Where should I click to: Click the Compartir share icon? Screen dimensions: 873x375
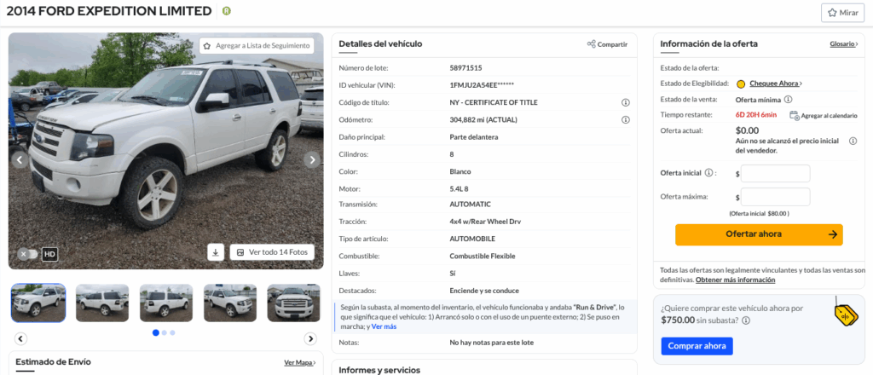(592, 44)
